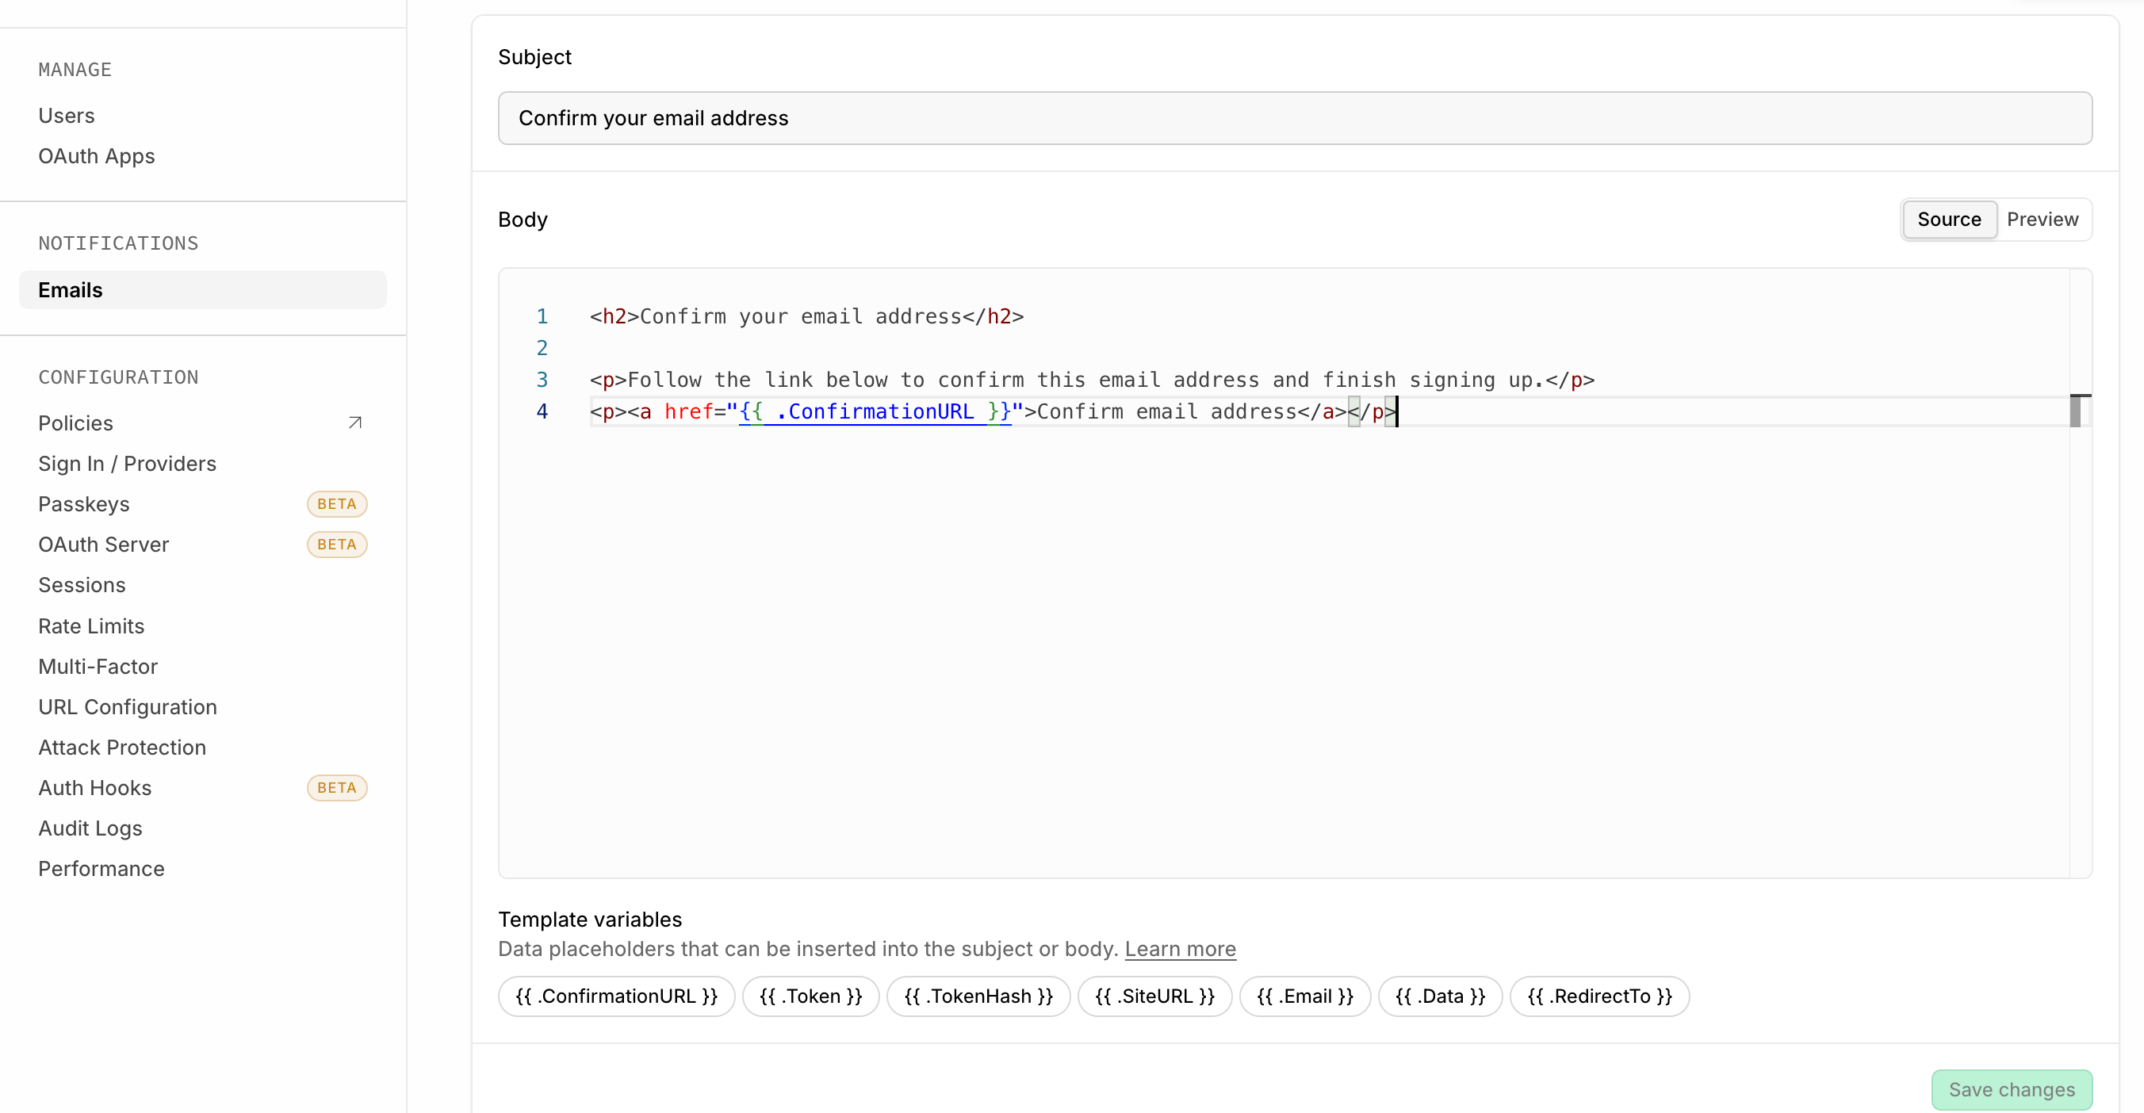Open Policies configuration
Image resolution: width=2144 pixels, height=1113 pixels.
pos(76,423)
